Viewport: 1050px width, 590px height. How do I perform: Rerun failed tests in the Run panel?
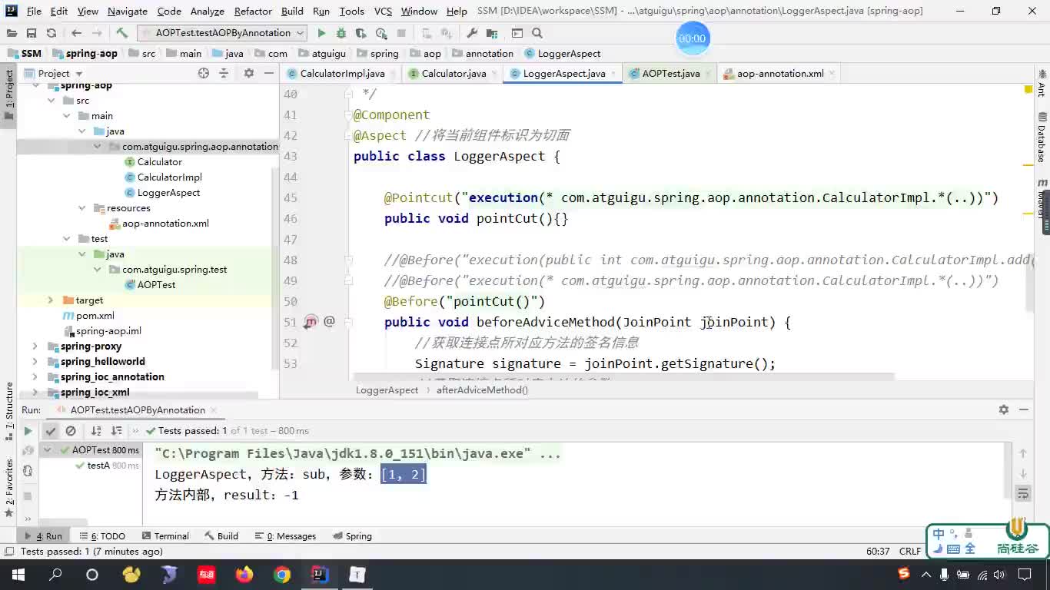click(x=28, y=451)
